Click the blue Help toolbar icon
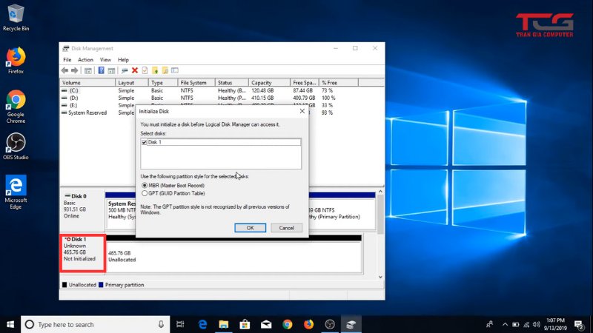593x333 pixels. 101,70
